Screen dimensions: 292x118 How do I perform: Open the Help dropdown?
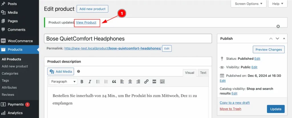(x=278, y=4)
